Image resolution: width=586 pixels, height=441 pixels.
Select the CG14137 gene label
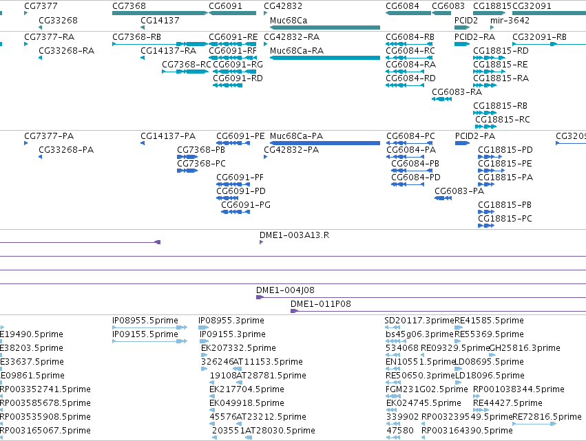160,20
